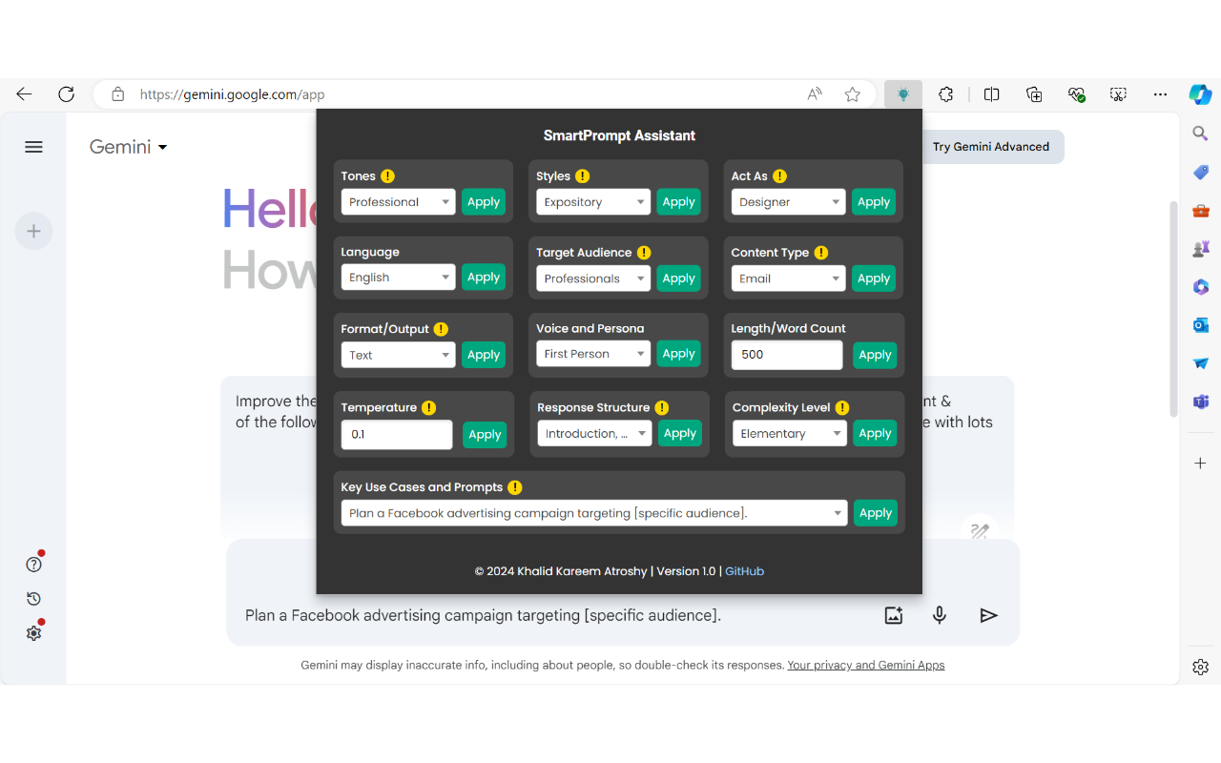Click the split screen icon in toolbar

click(992, 94)
